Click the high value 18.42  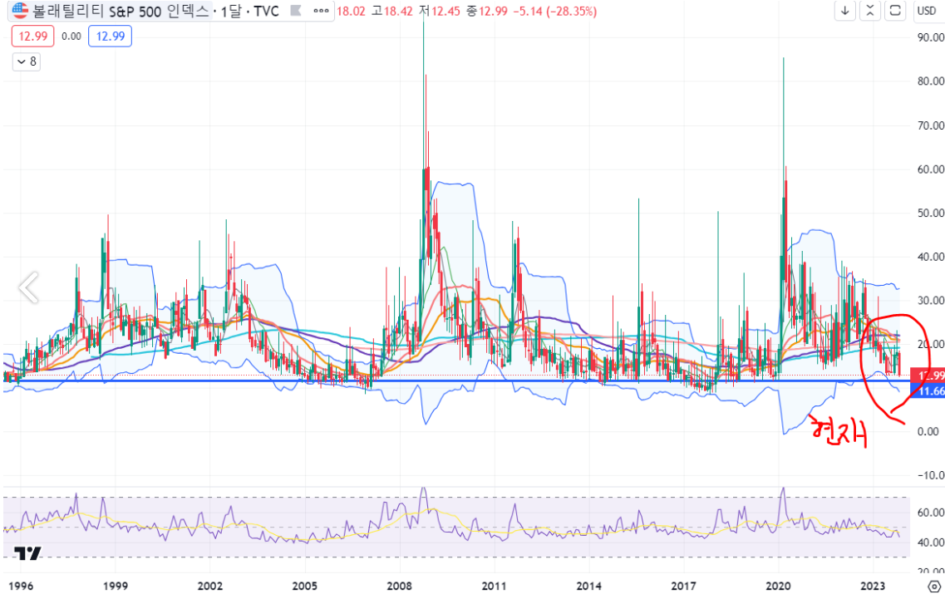(x=398, y=12)
